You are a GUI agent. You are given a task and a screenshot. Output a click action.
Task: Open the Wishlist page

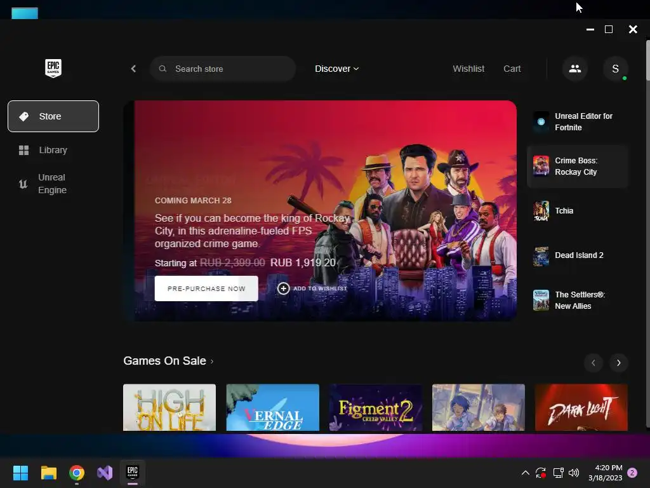[468, 69]
